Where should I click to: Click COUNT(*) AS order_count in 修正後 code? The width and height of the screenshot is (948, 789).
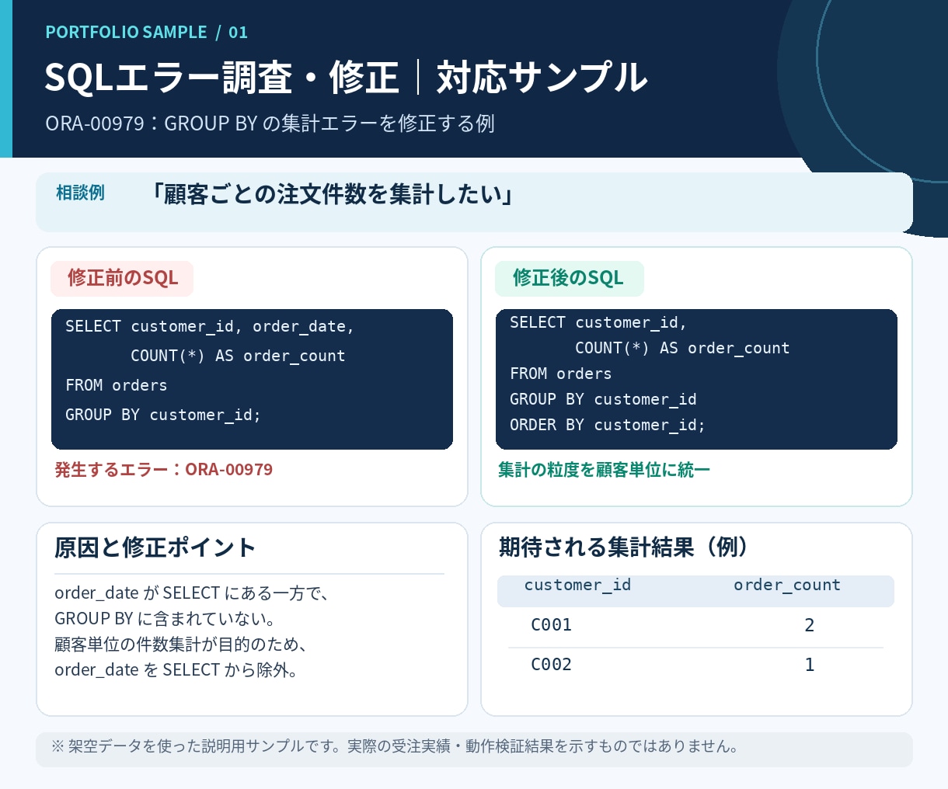coord(682,348)
